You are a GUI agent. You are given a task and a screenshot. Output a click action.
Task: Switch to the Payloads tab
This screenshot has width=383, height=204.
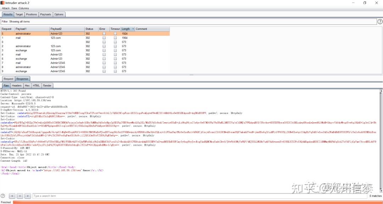46,14
